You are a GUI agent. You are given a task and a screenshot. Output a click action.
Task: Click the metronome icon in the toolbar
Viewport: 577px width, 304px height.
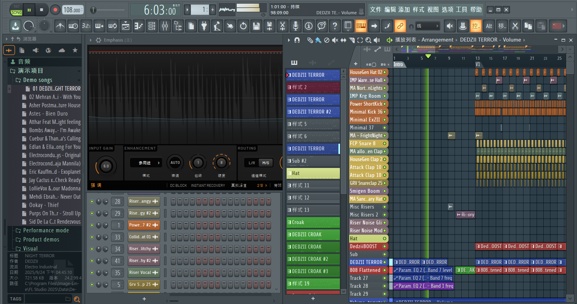pyautogui.click(x=60, y=26)
